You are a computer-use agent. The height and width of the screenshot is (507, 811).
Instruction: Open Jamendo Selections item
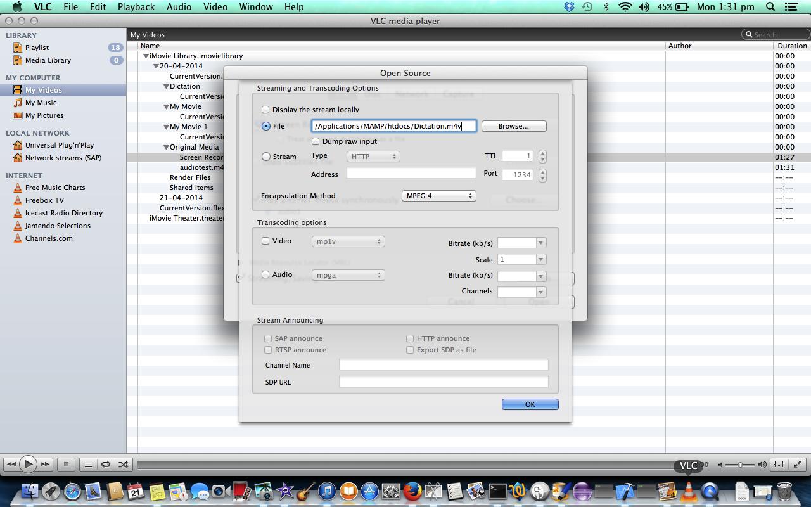point(57,226)
